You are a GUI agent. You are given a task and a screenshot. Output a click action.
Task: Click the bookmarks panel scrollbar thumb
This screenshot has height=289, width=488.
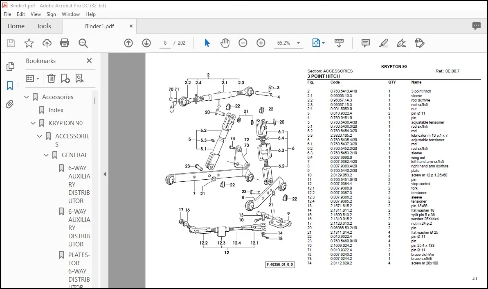pyautogui.click(x=94, y=101)
